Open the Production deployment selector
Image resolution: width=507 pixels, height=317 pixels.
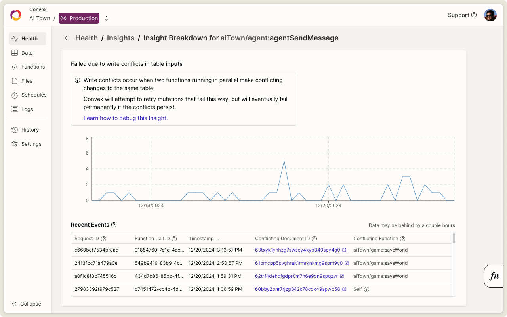coord(79,18)
